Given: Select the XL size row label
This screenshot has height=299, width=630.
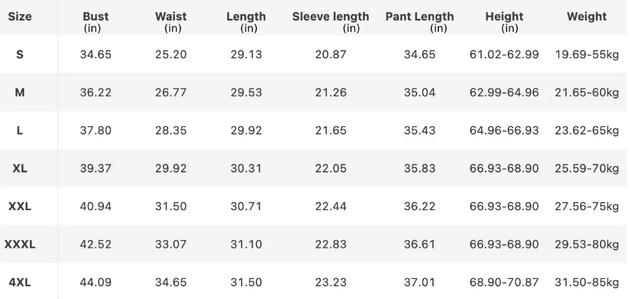Looking at the screenshot, I should click(20, 168).
